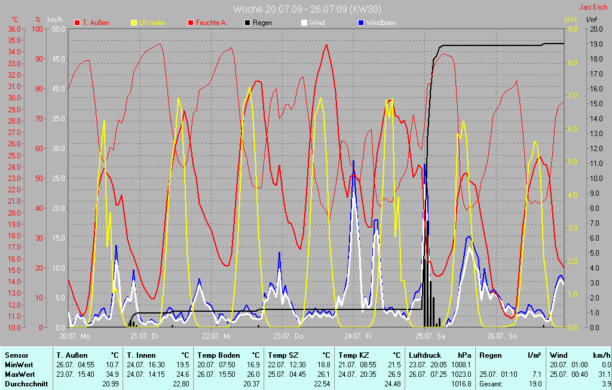Click the Temp SZ average 22.54
Image resolution: width=612 pixels, height=390 pixels.
coord(322,384)
